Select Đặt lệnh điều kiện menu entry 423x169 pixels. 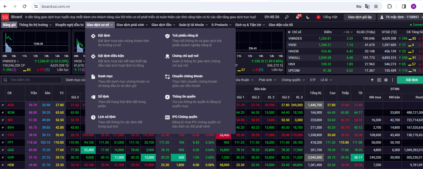tap(111, 56)
